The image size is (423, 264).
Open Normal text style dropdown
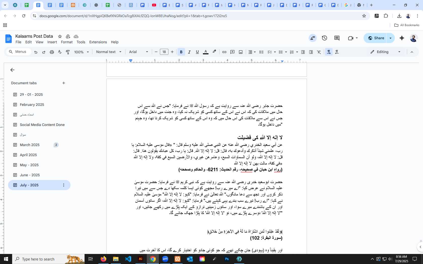pos(109,52)
